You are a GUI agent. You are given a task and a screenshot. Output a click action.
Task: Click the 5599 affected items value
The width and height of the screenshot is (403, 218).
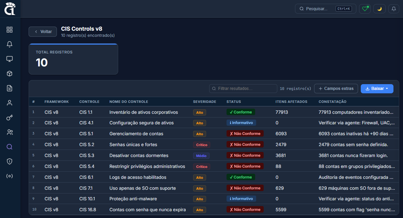281,210
